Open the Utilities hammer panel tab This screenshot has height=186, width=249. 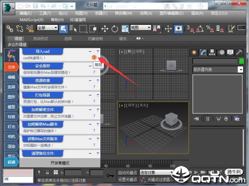click(x=240, y=52)
